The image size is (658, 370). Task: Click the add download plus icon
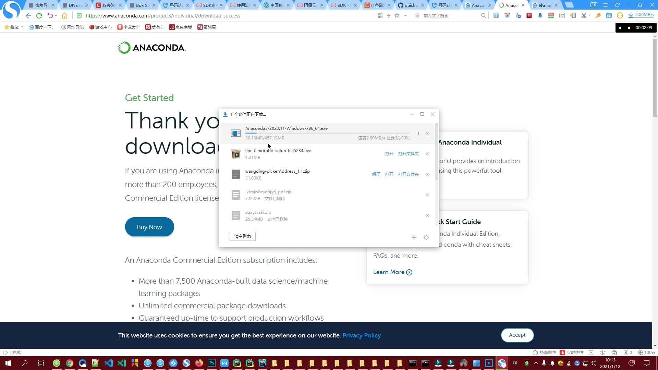point(414,237)
